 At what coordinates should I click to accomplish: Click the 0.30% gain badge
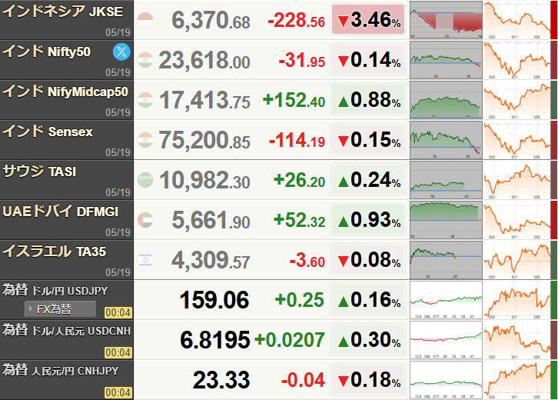(x=368, y=339)
